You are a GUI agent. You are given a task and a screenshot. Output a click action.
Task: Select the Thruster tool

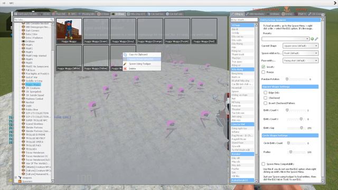click(x=242, y=109)
